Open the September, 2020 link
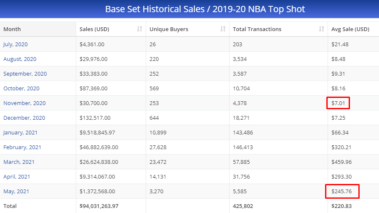379x213 pixels. point(25,74)
